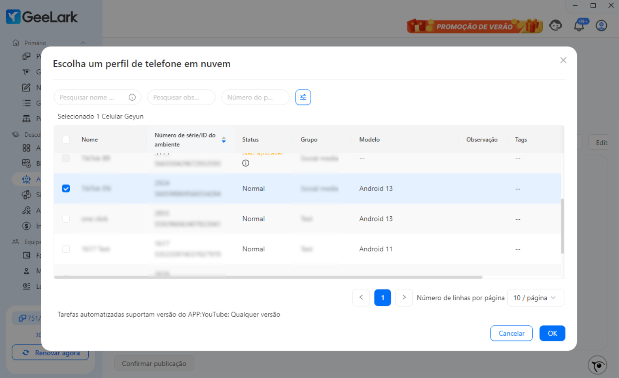Click the Grupo column header
Screen dimensions: 619x378
coord(309,139)
